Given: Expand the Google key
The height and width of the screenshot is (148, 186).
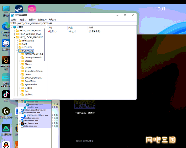Looking at the screenshot, I should (20, 88).
